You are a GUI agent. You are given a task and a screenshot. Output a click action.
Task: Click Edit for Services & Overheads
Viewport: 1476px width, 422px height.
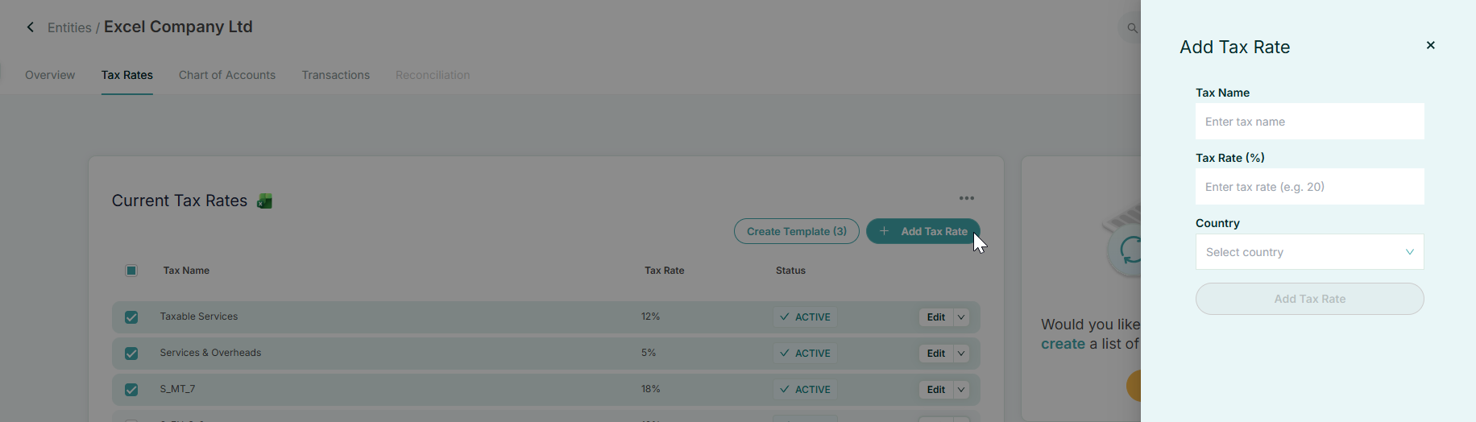(x=935, y=354)
